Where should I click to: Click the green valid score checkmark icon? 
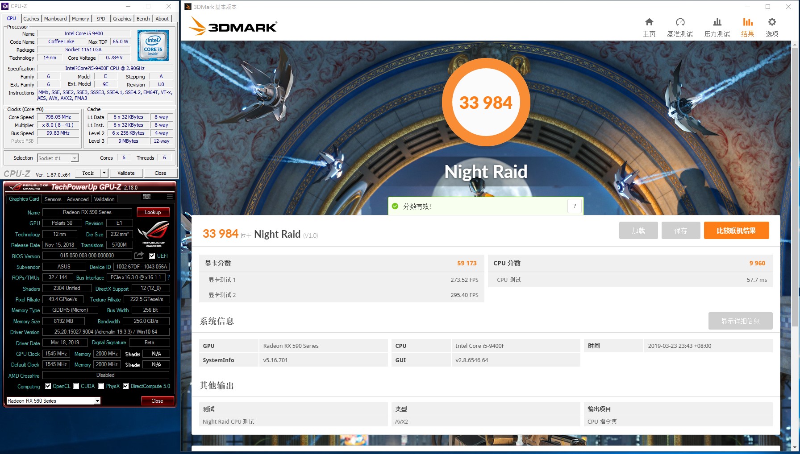point(395,206)
